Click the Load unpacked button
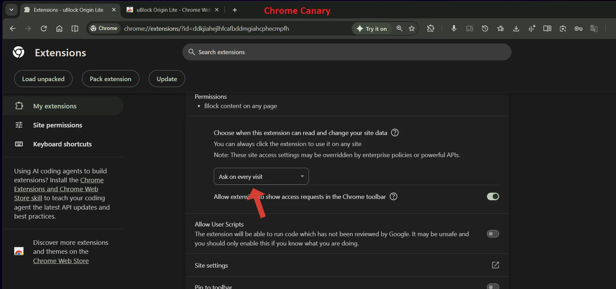 point(43,79)
